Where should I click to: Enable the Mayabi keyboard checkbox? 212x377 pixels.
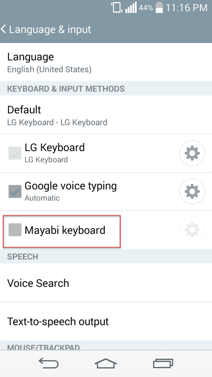[x=15, y=230]
